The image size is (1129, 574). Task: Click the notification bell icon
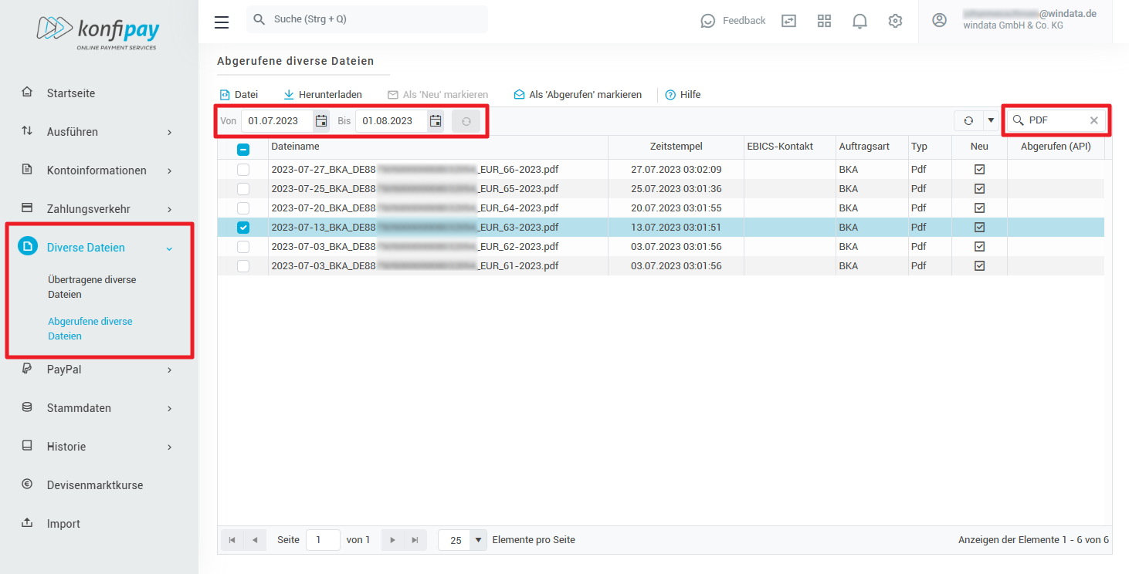pos(859,21)
